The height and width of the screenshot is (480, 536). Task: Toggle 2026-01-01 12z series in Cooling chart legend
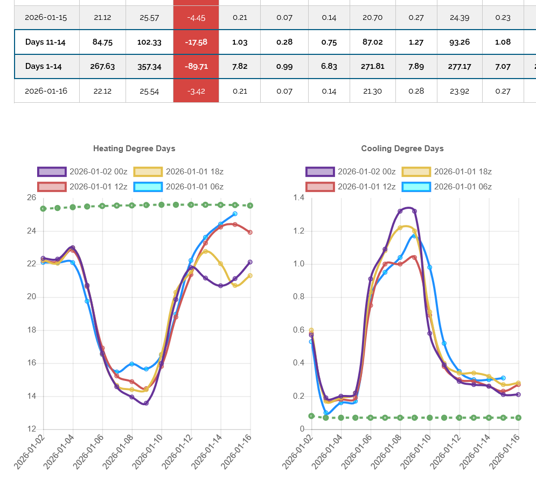(367, 187)
